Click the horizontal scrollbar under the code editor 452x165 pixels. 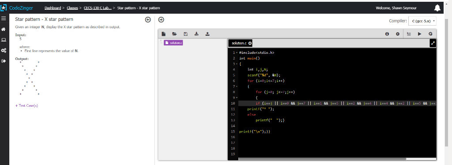click(x=322, y=159)
